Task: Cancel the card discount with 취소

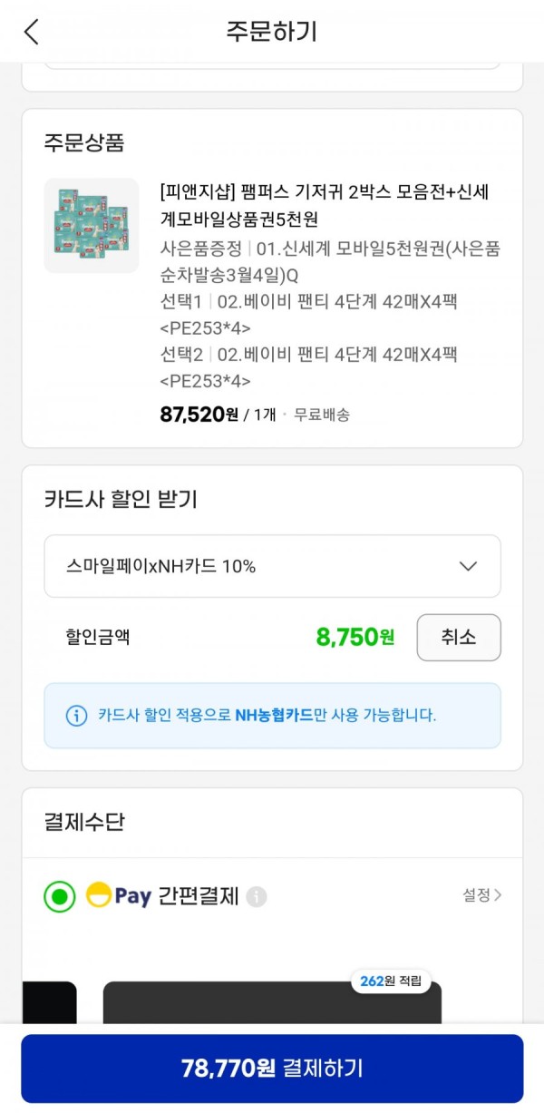Action: tap(459, 638)
